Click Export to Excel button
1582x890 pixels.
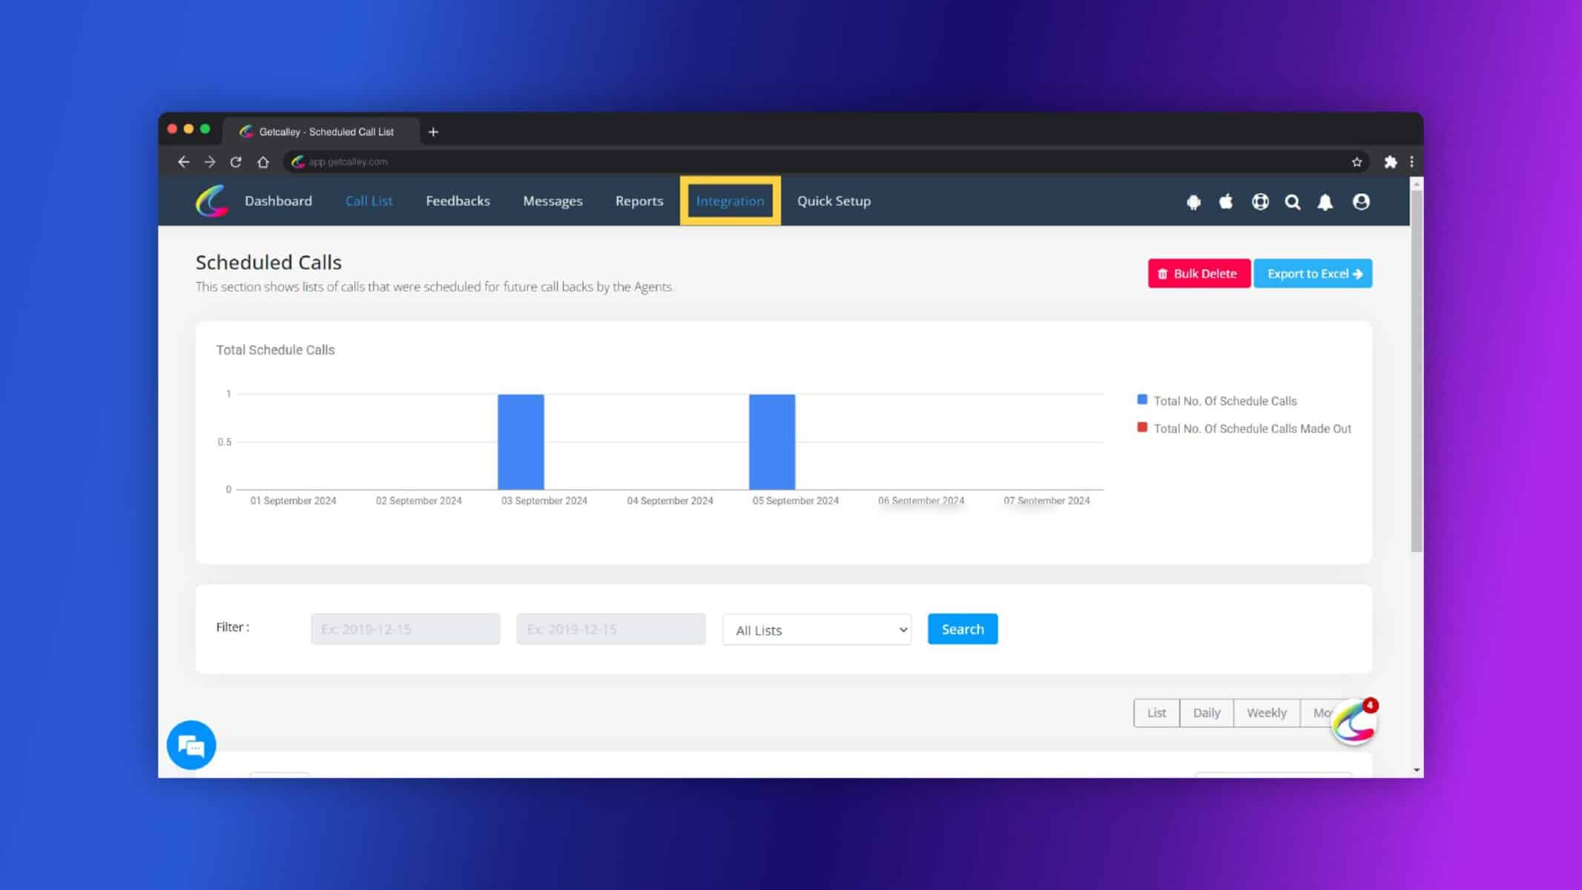coord(1313,274)
